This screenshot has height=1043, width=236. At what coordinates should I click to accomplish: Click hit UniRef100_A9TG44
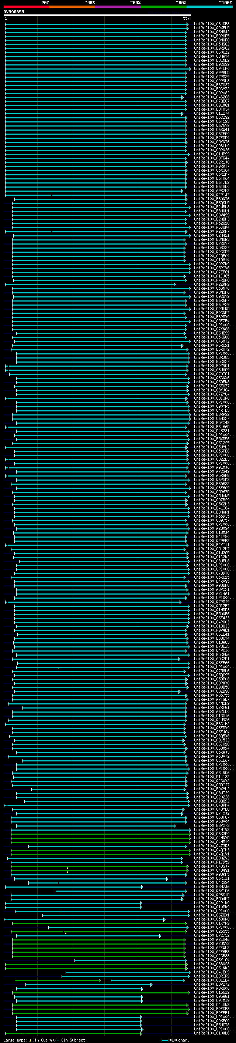[212, 158]
